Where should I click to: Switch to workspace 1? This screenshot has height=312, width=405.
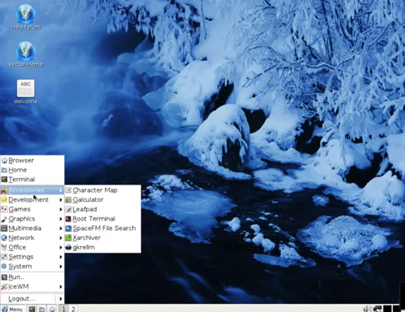click(63, 309)
